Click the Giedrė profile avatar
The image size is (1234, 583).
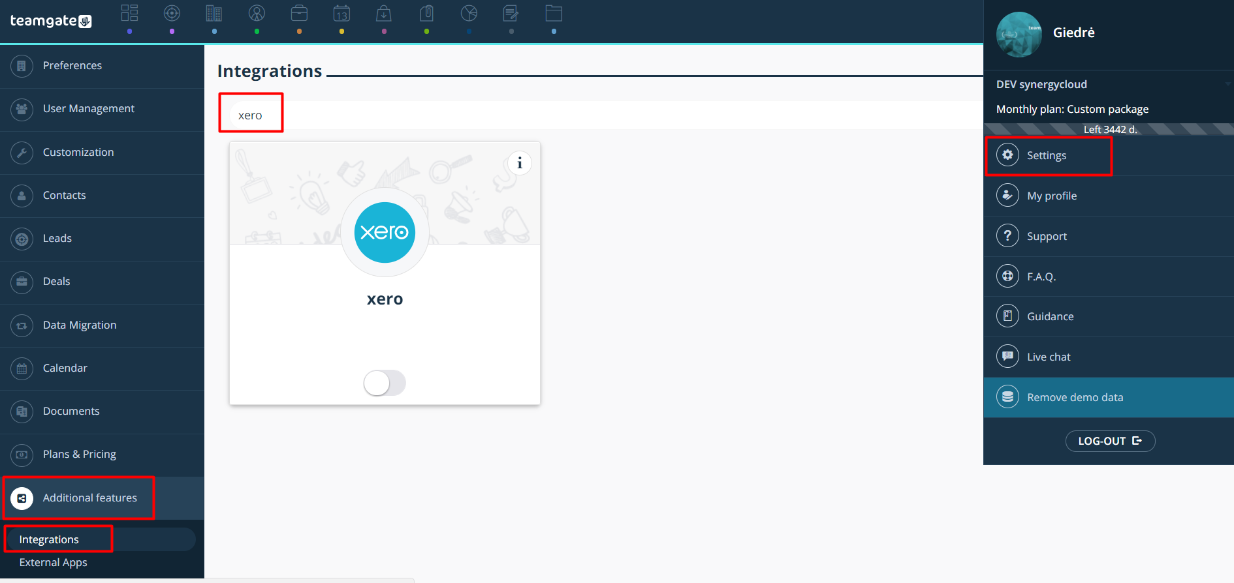click(x=1019, y=35)
